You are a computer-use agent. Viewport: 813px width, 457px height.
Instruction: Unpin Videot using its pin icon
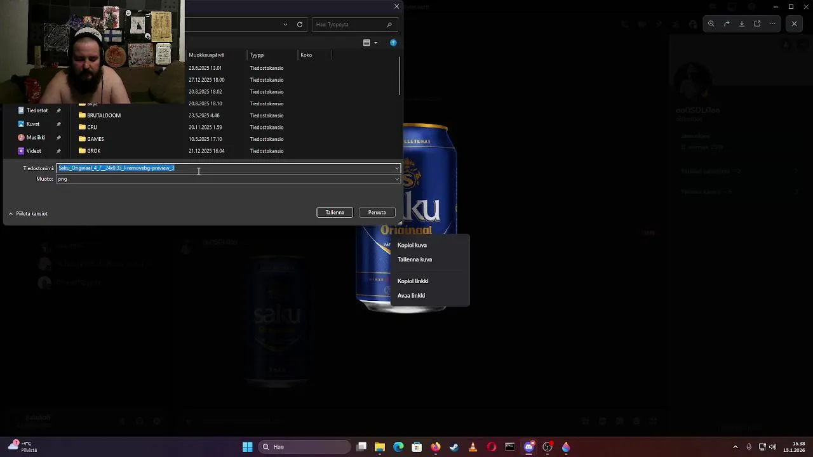coord(58,151)
